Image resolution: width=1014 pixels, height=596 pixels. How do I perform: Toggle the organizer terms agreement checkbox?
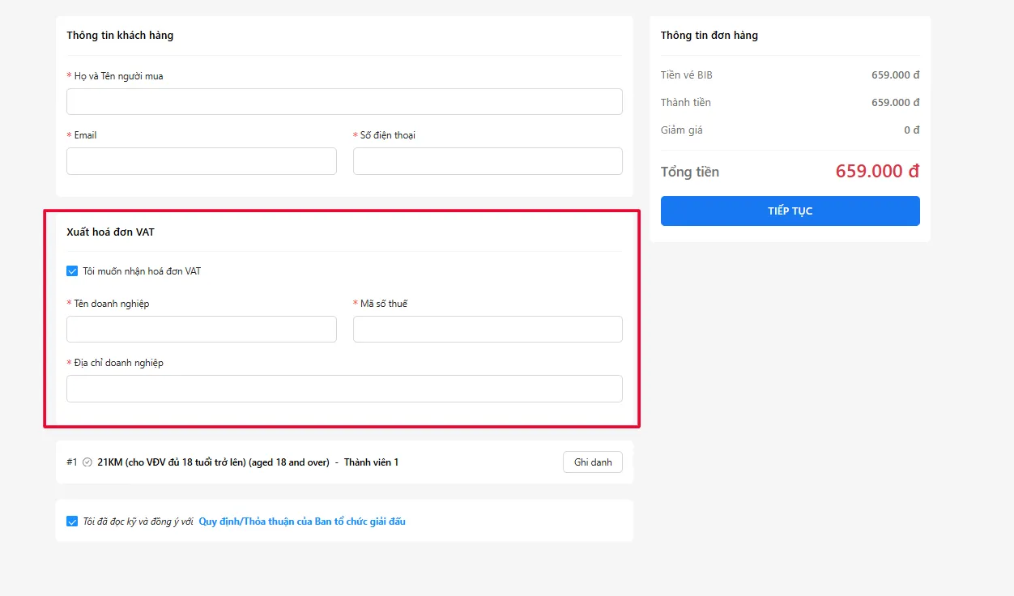click(72, 521)
